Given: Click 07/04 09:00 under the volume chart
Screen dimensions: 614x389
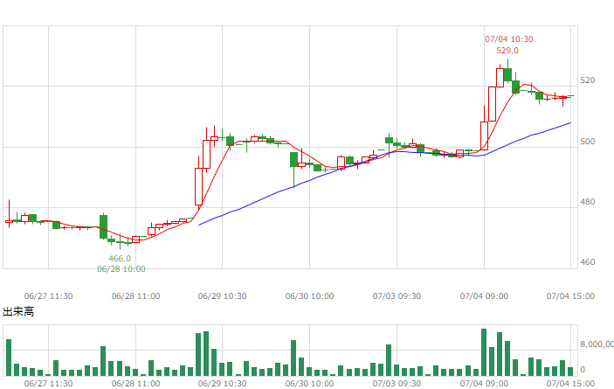Looking at the screenshot, I should click(484, 383).
